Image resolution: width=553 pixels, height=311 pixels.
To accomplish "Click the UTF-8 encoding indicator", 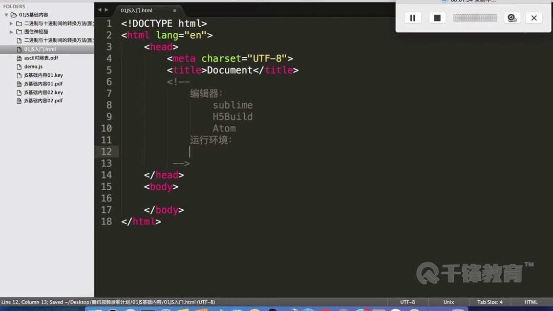I will click(408, 302).
